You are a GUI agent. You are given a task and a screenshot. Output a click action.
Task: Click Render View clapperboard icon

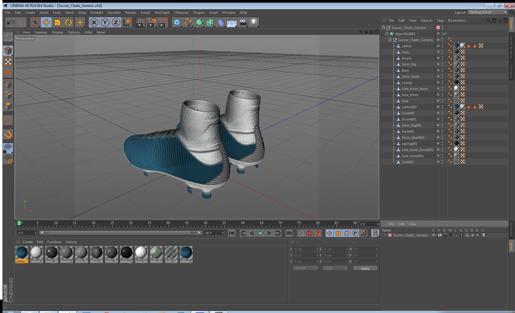pyautogui.click(x=140, y=22)
